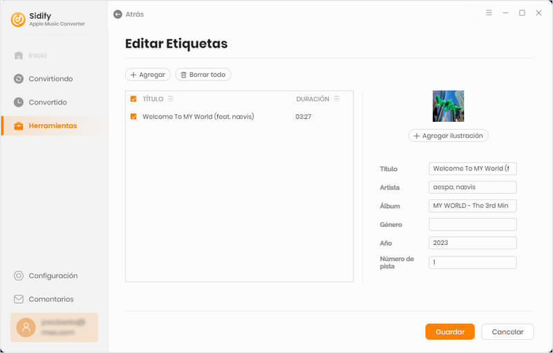Click the Convirtiendo sync icon
Image resolution: width=553 pixels, height=353 pixels.
click(x=19, y=79)
